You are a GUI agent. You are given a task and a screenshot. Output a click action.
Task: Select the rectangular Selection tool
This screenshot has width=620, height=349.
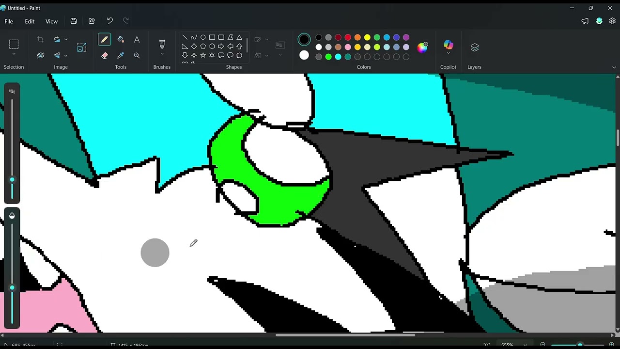pos(14,45)
